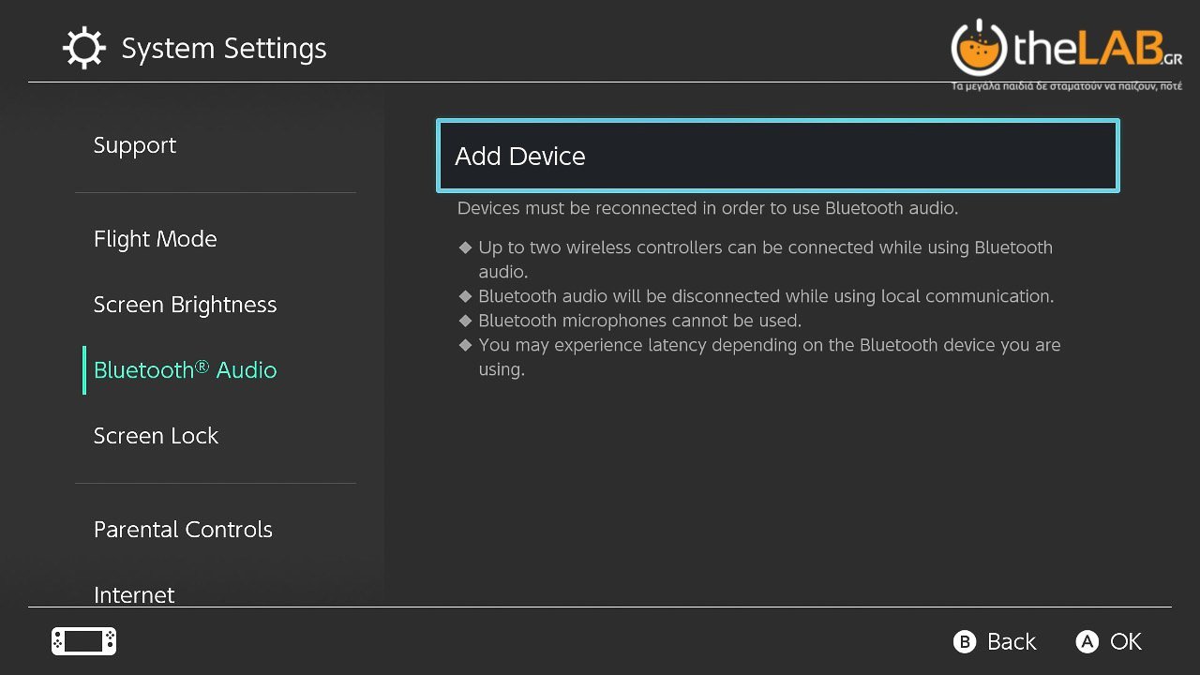Click the latency warning note
1200x675 pixels.
coord(769,356)
